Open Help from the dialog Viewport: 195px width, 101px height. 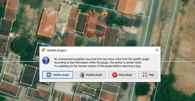point(148,75)
